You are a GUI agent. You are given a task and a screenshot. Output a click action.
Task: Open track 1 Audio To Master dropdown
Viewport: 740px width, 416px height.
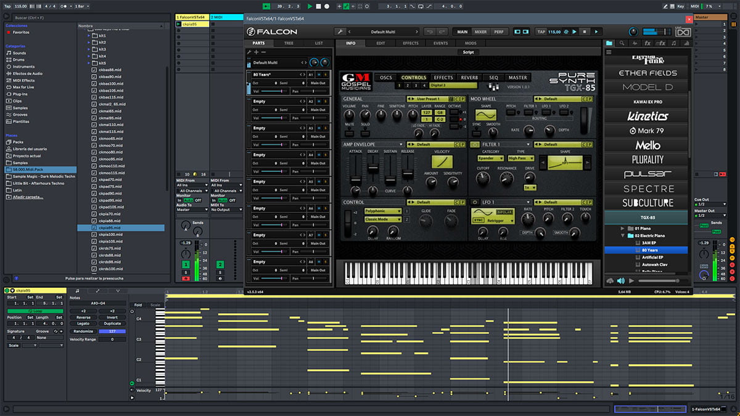(x=192, y=210)
